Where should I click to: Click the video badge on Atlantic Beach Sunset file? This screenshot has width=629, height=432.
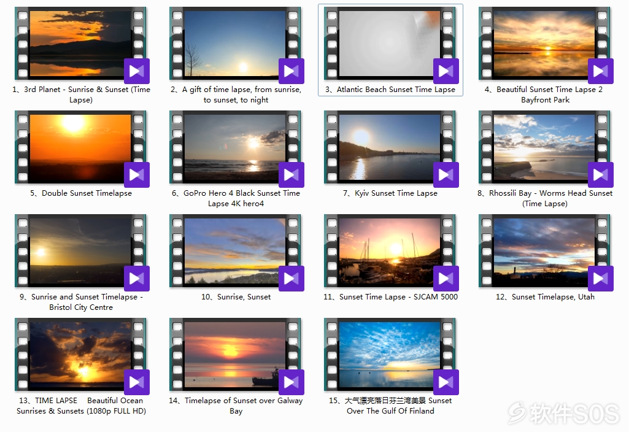point(446,71)
